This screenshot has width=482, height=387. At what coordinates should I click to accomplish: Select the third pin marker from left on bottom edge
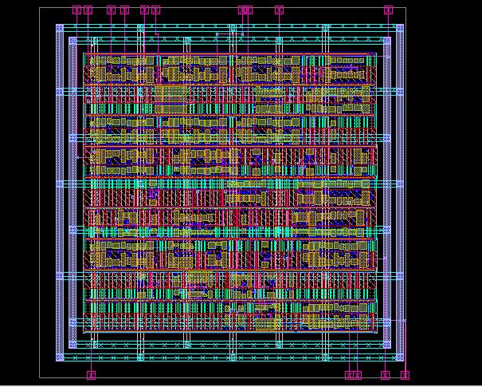(357, 375)
